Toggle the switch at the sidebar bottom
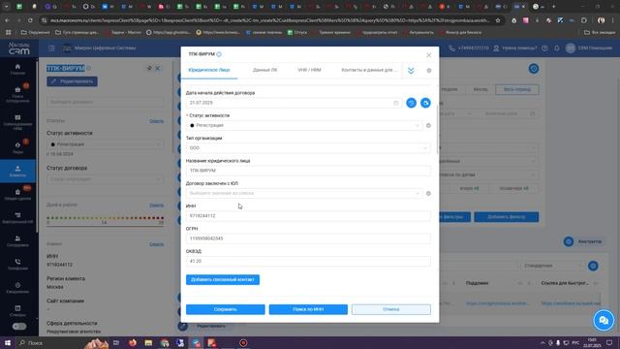The height and width of the screenshot is (349, 620). tap(19, 327)
